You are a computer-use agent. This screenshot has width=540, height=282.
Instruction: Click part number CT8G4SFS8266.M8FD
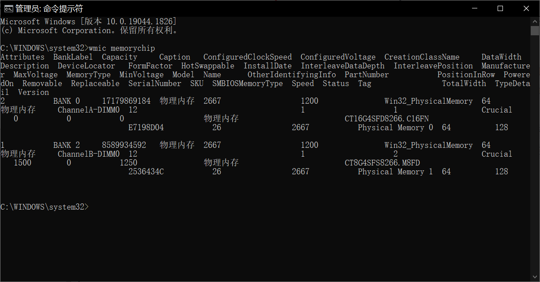[382, 163]
